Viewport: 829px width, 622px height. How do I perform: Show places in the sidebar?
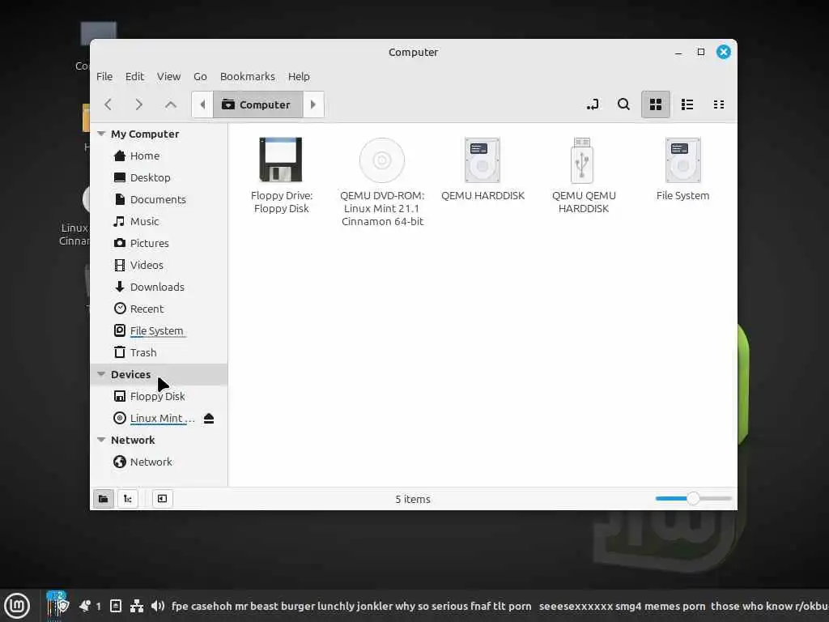coord(103,499)
